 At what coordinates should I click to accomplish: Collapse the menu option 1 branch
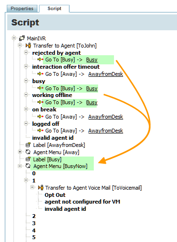point(26,180)
